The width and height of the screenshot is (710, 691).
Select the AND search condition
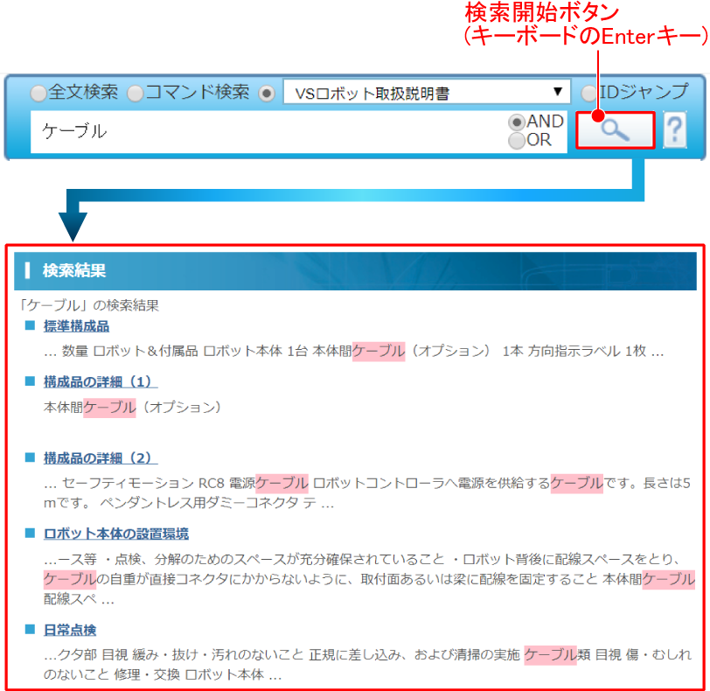click(x=517, y=122)
